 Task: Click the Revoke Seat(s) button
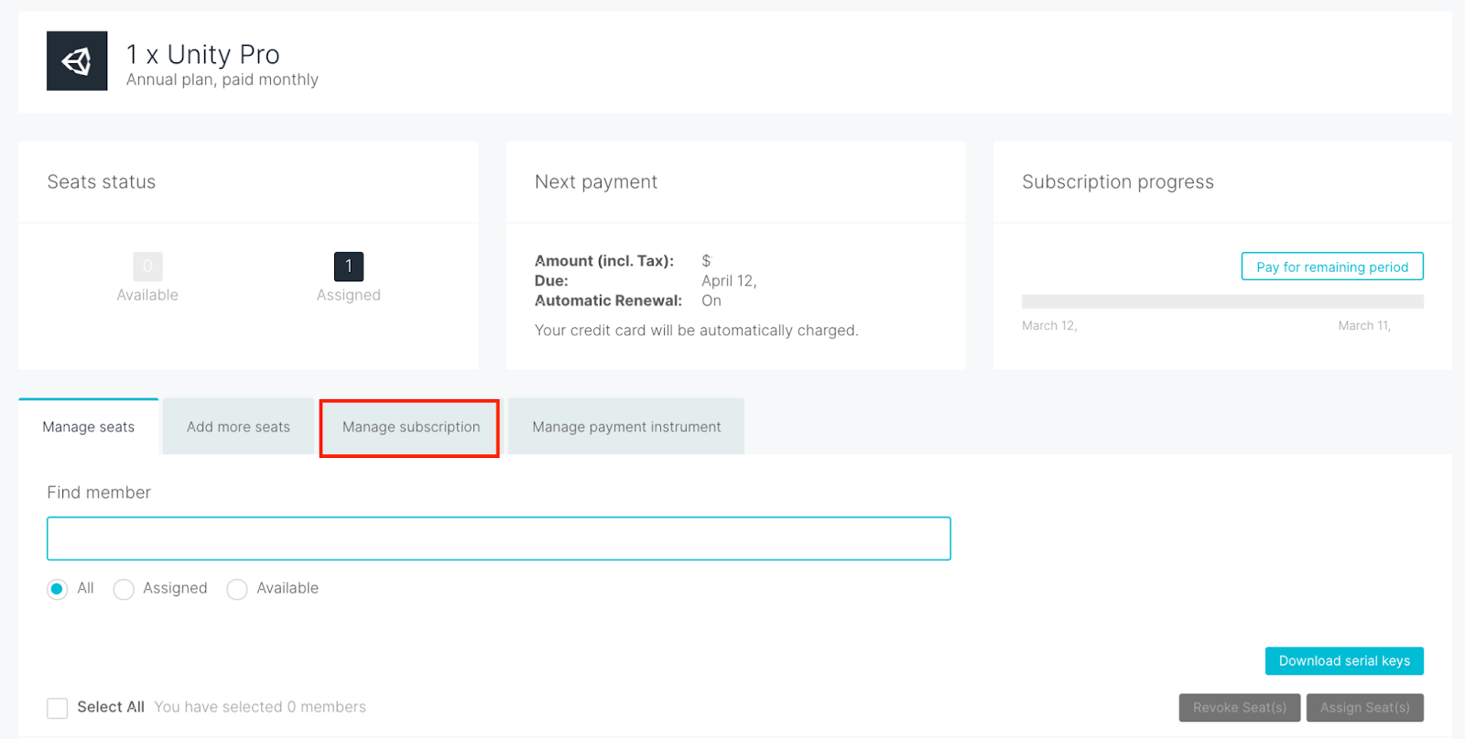[1240, 708]
